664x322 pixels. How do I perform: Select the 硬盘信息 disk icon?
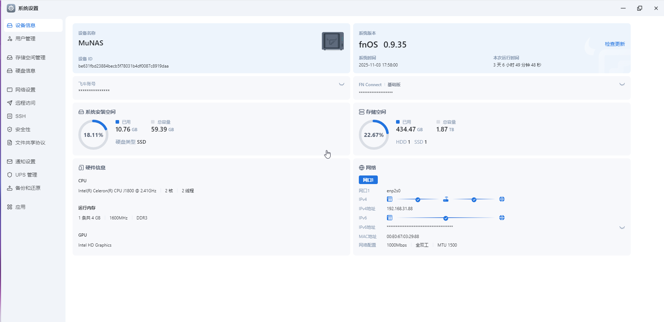(10, 71)
